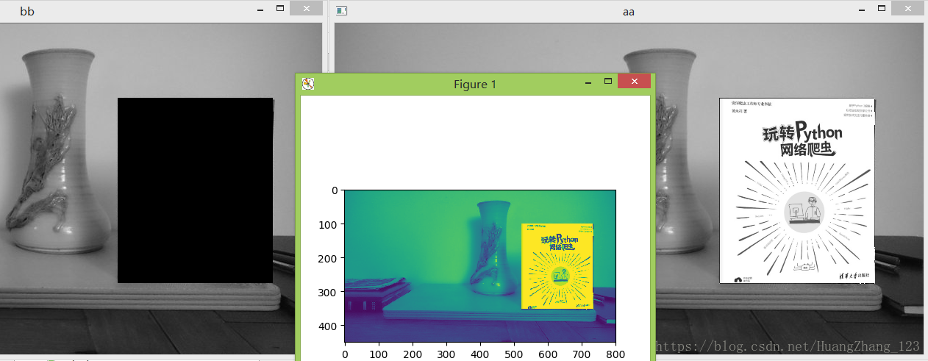Maximize the Figure 1 window
The image size is (928, 361).
(608, 81)
